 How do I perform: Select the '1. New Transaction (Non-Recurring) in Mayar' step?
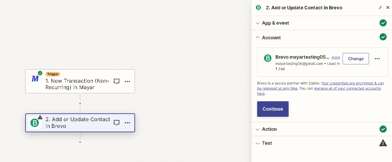(x=80, y=81)
